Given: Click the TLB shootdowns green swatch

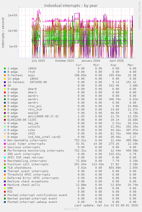Looking at the screenshot, I should [5, 168].
